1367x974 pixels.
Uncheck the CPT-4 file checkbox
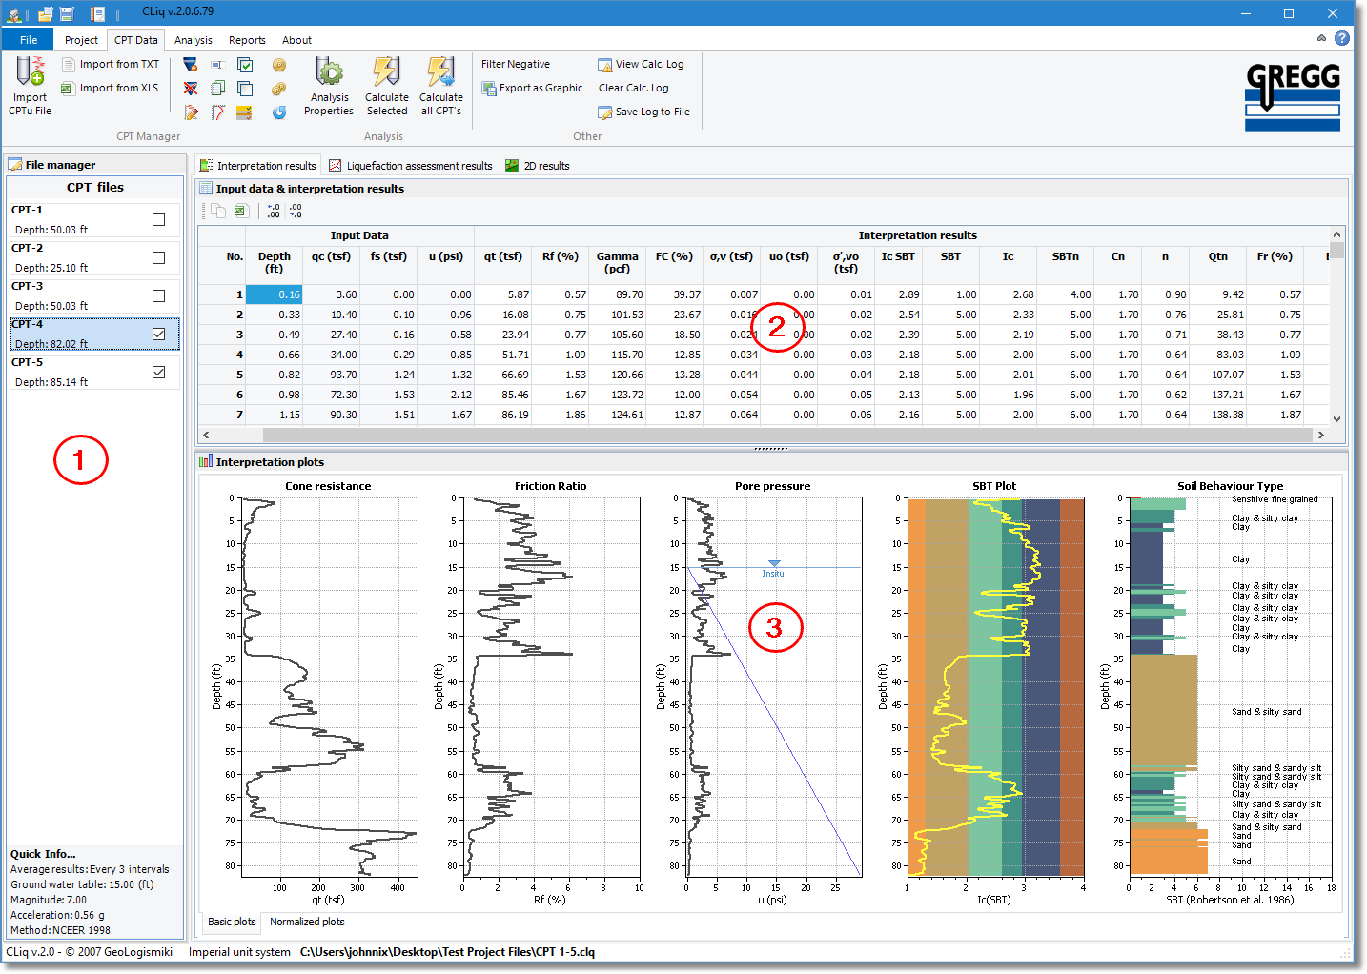[x=158, y=335]
